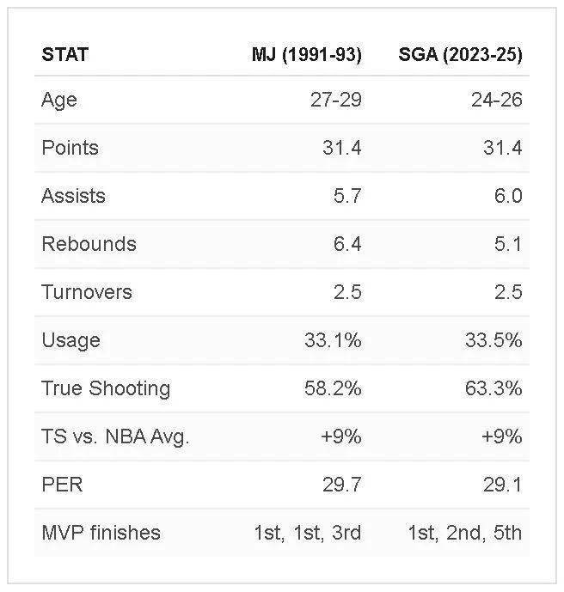This screenshot has height=592, width=564.
Task: Select SGA's 33.5% usage value
Action: (493, 339)
